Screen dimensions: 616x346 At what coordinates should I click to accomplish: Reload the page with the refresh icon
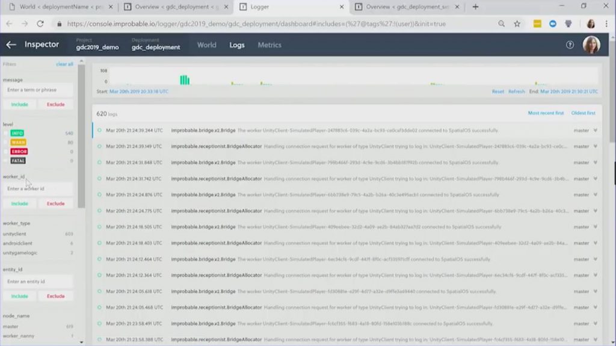pos(40,24)
